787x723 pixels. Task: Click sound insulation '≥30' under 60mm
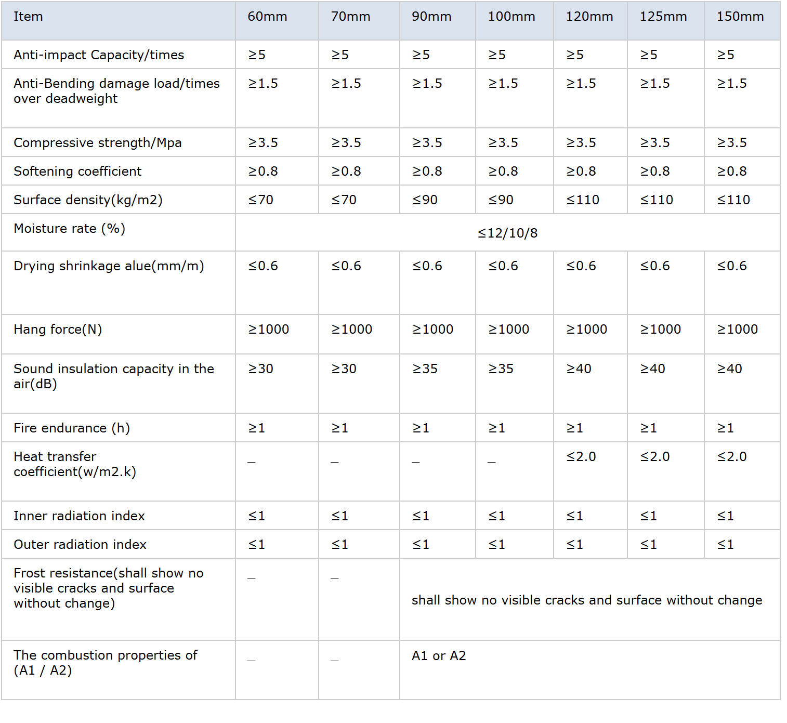[x=260, y=369]
